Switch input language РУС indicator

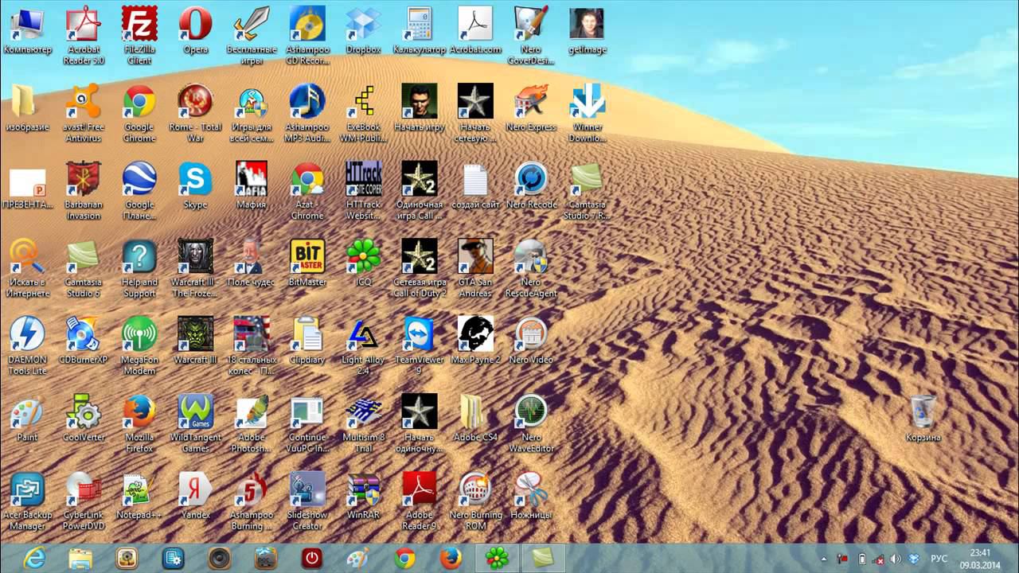click(939, 559)
